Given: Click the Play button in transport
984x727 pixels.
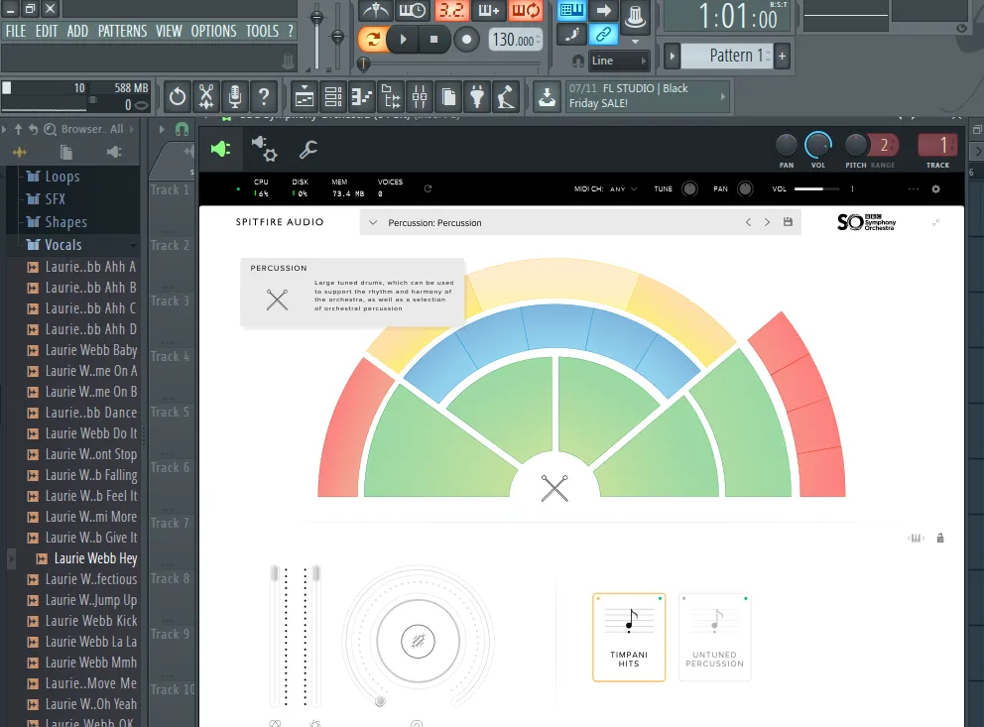Looking at the screenshot, I should [x=403, y=40].
